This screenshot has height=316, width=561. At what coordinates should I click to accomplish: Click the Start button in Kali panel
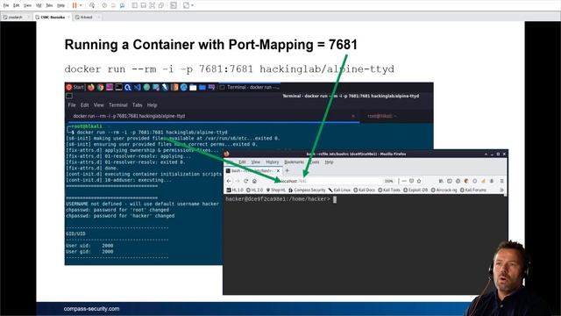point(75,87)
